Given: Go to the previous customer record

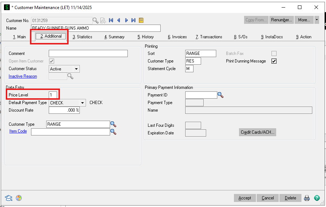Looking at the screenshot, I should pos(119,20).
